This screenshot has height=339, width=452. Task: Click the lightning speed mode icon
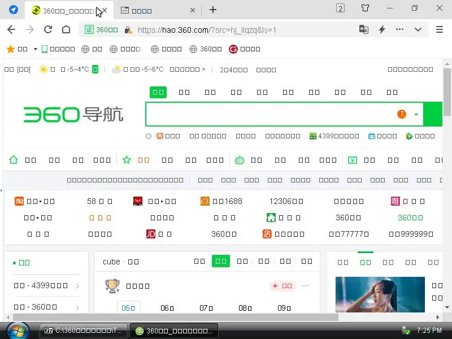tap(382, 29)
